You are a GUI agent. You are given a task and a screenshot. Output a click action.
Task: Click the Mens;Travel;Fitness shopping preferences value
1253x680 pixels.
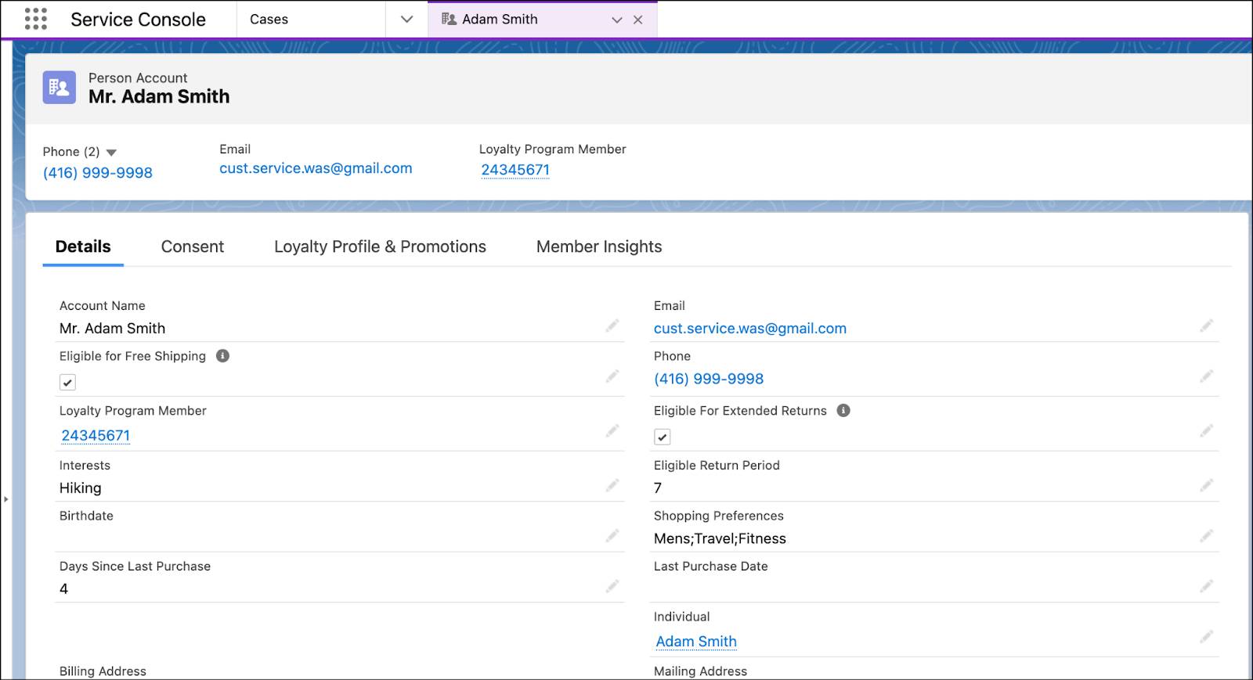click(720, 538)
